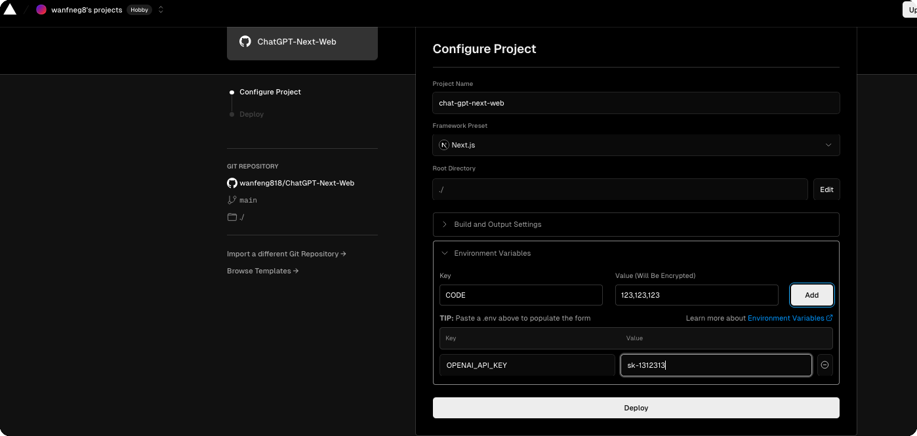
Task: Click GitHub icon next to wanfeng818/ChatGPT-Next-Web
Action: [x=232, y=183]
